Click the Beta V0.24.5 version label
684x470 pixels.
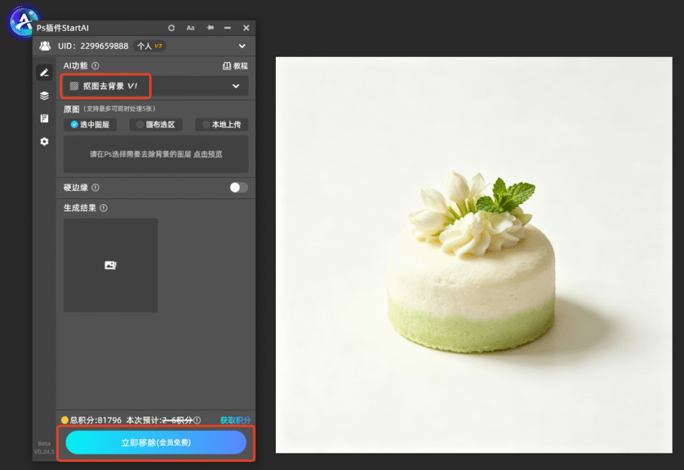click(44, 447)
